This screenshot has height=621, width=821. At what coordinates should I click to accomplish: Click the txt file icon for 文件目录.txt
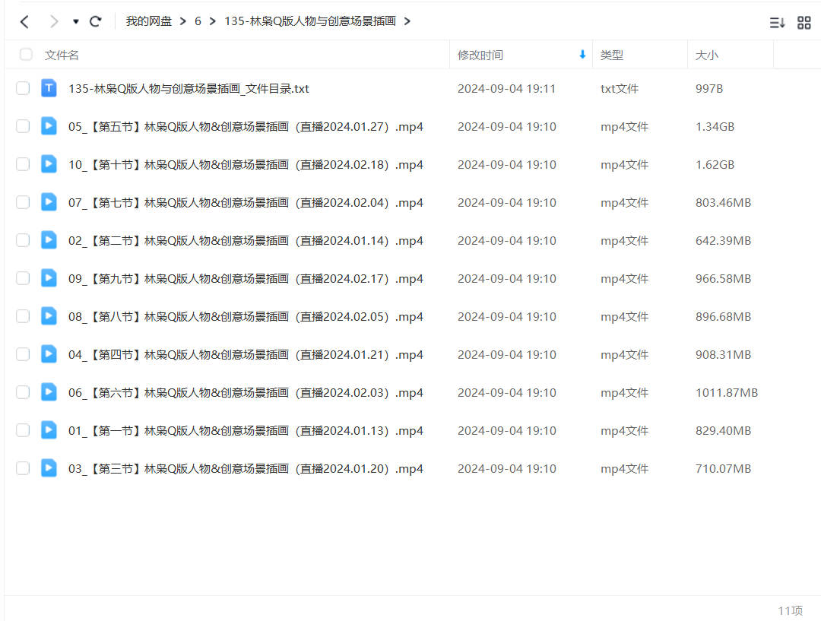pos(49,88)
